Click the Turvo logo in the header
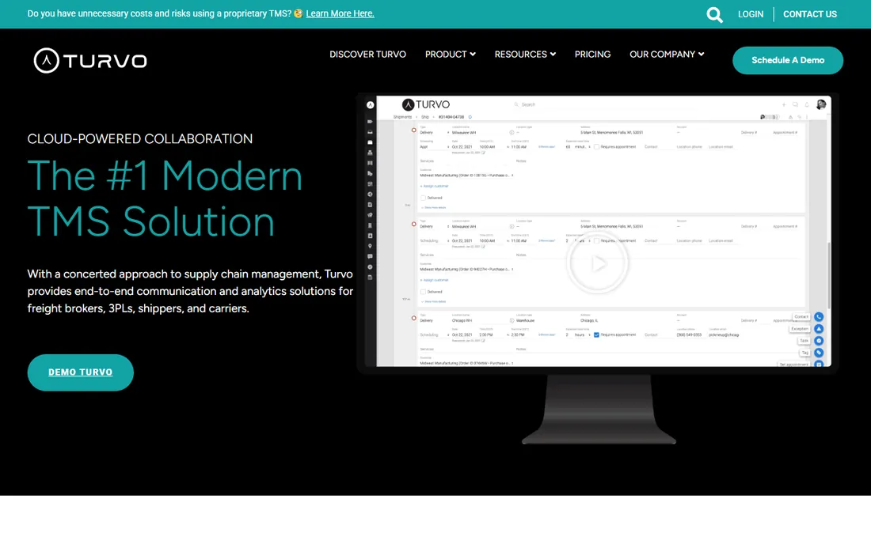871x544 pixels. tap(90, 60)
